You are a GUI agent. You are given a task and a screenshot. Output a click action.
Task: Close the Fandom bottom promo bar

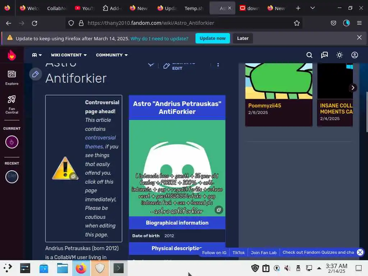tap(360, 252)
